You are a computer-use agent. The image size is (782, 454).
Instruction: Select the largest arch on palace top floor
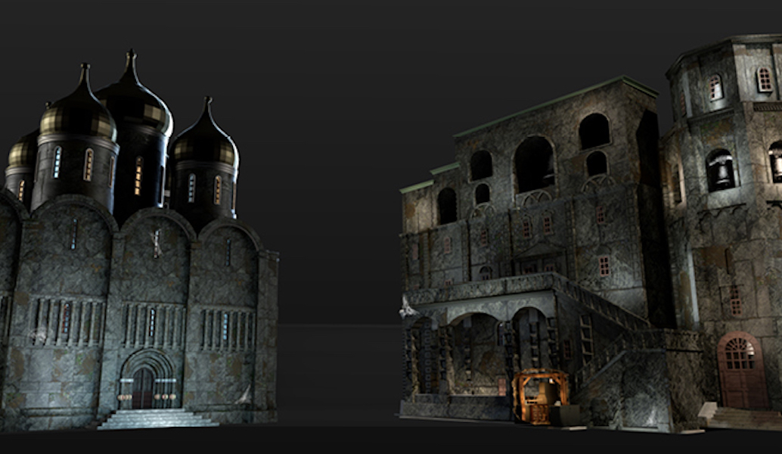coord(534,164)
